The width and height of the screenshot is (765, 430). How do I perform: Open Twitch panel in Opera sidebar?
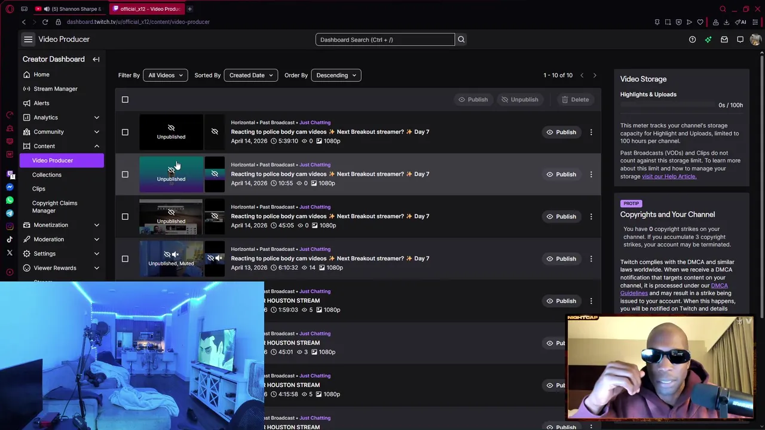(x=10, y=174)
